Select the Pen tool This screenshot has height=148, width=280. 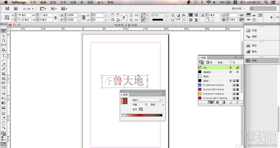click(3, 65)
